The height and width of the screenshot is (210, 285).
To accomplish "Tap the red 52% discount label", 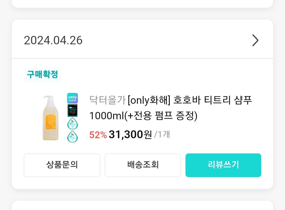I will pos(98,135).
